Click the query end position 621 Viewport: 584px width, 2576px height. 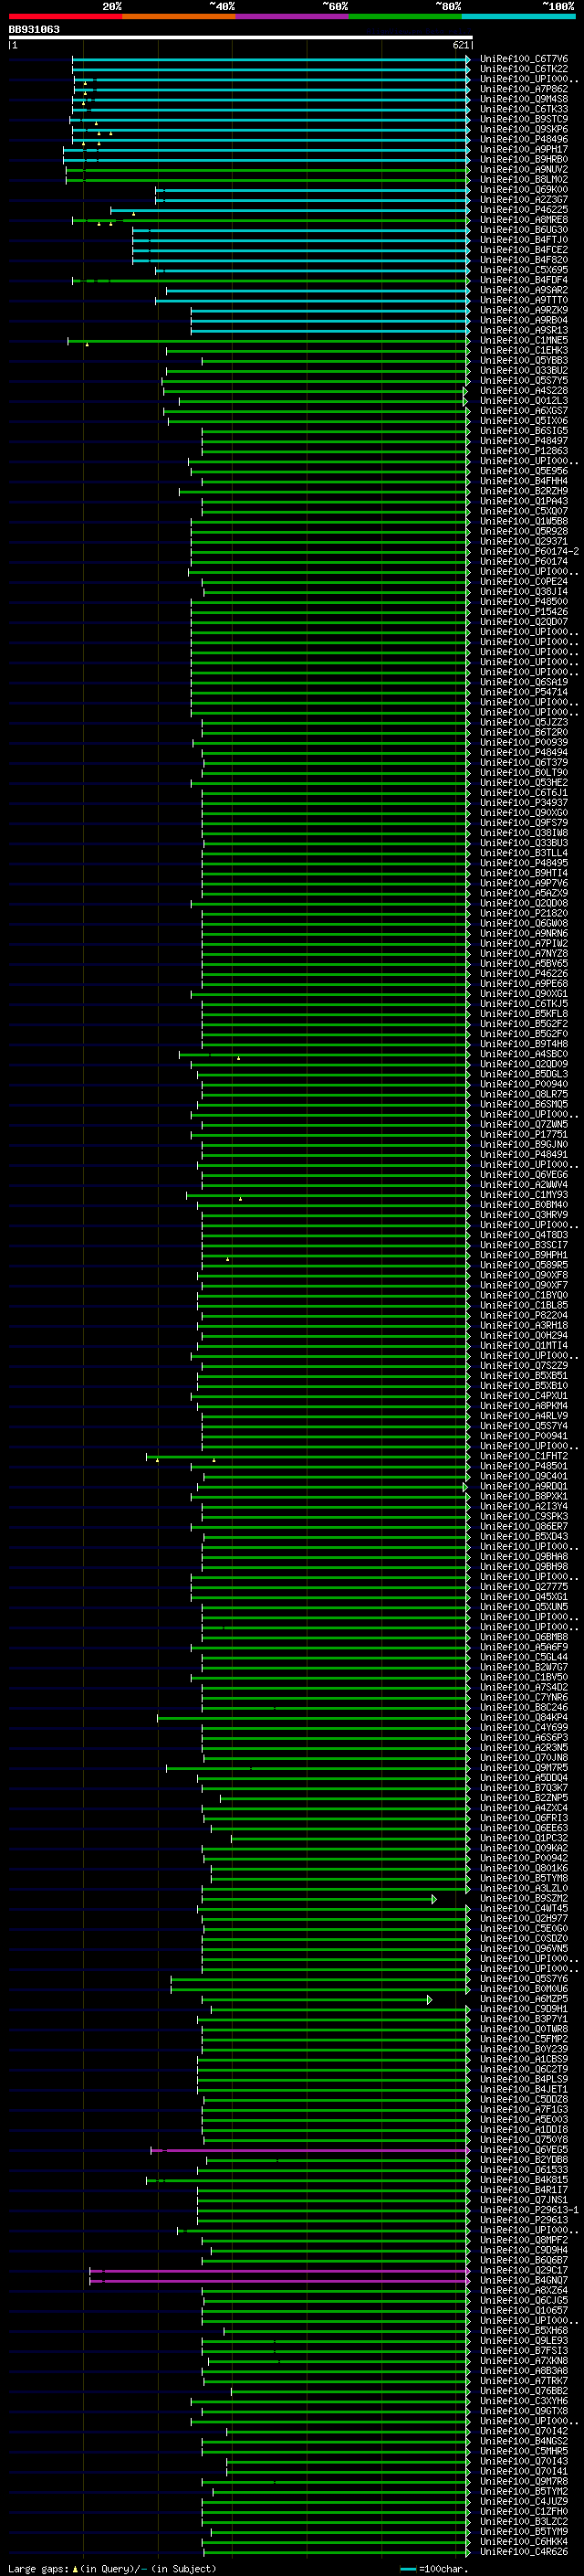[460, 45]
